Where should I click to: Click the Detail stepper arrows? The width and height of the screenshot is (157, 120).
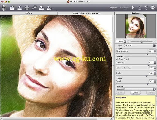click(x=155, y=81)
